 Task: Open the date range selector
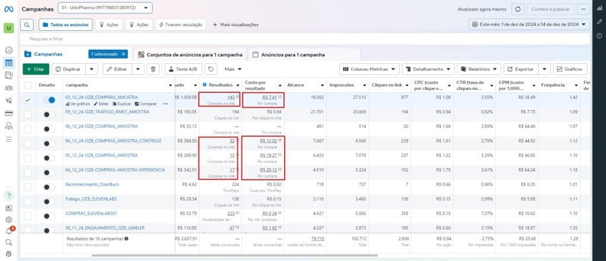529,25
